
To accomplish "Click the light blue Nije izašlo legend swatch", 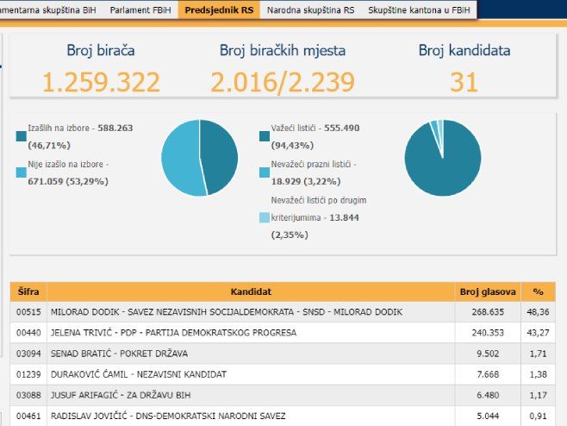I will (22, 172).
